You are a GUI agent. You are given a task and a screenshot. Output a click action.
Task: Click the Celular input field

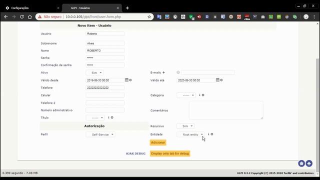coord(105,95)
